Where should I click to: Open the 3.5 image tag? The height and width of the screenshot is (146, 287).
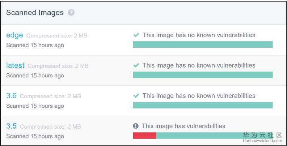tap(11, 126)
